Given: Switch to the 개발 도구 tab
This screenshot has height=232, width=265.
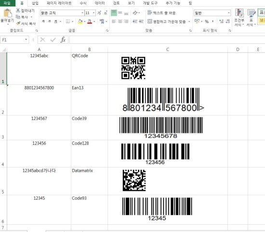Looking at the screenshot, I should [x=150, y=3].
